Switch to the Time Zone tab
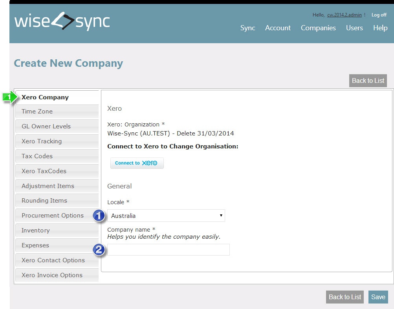 coord(57,112)
